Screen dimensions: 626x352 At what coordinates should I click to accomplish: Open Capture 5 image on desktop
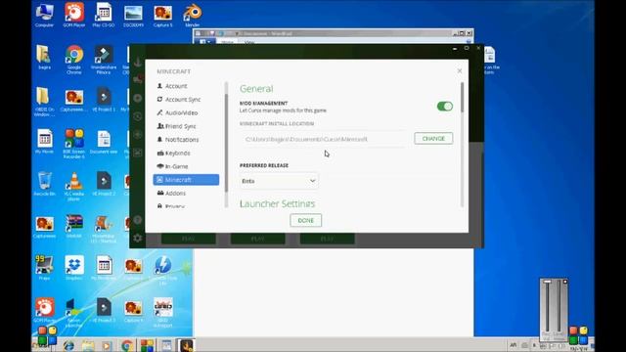click(x=163, y=16)
